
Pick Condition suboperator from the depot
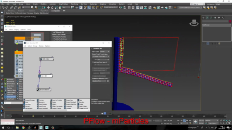point(27,104)
